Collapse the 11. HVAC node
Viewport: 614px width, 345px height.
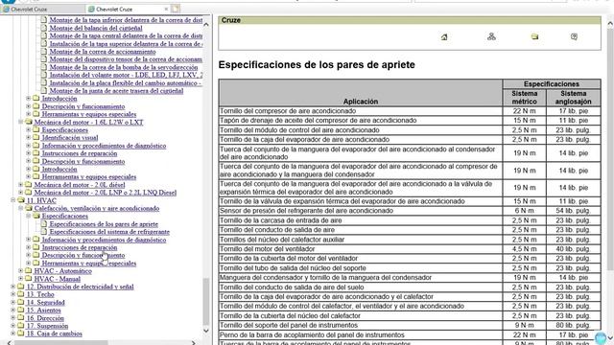click(12, 200)
